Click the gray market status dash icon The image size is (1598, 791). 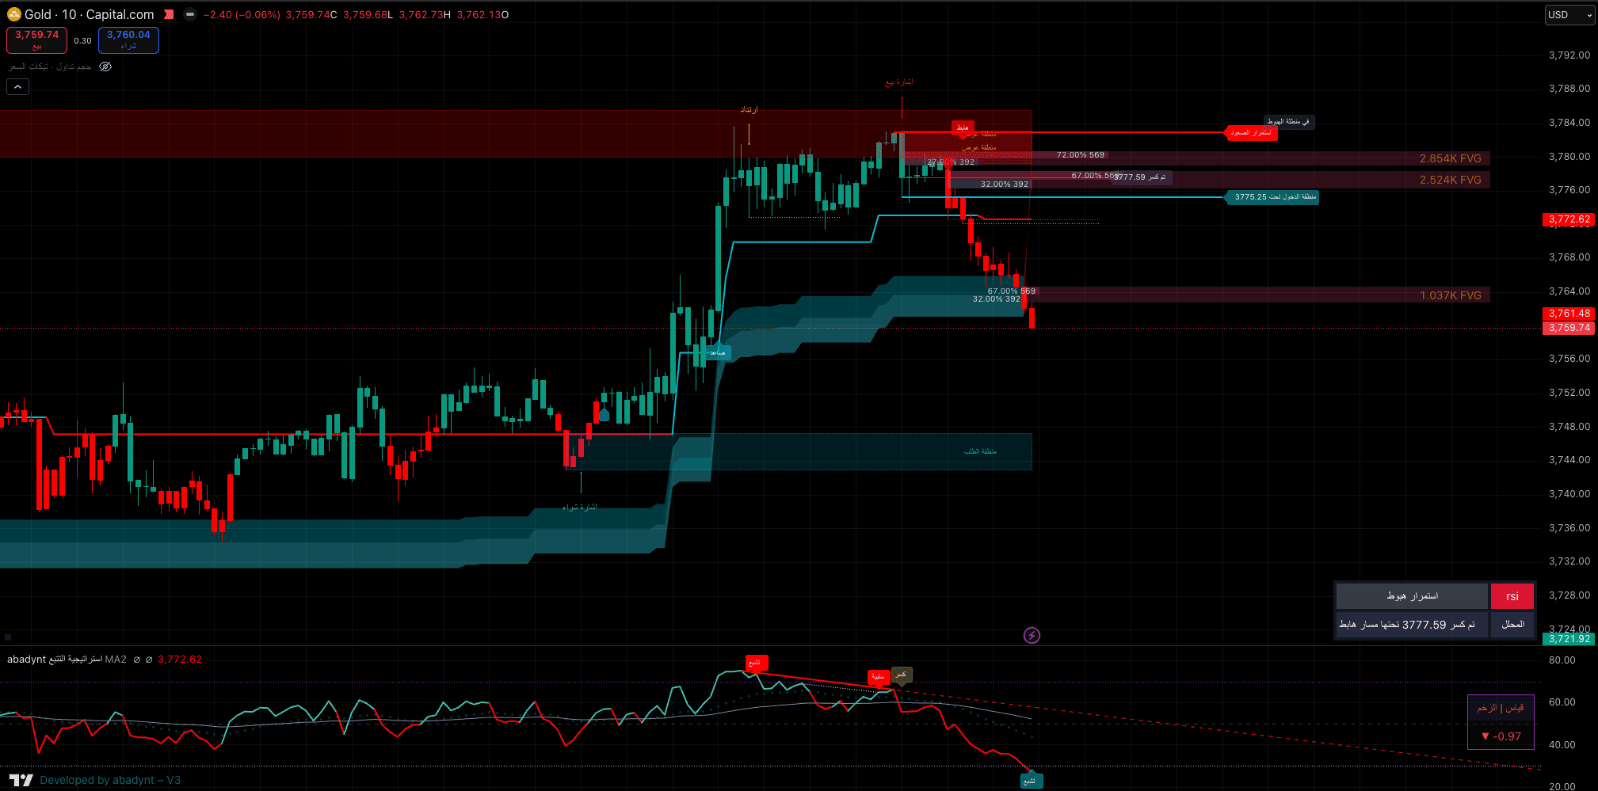(190, 14)
